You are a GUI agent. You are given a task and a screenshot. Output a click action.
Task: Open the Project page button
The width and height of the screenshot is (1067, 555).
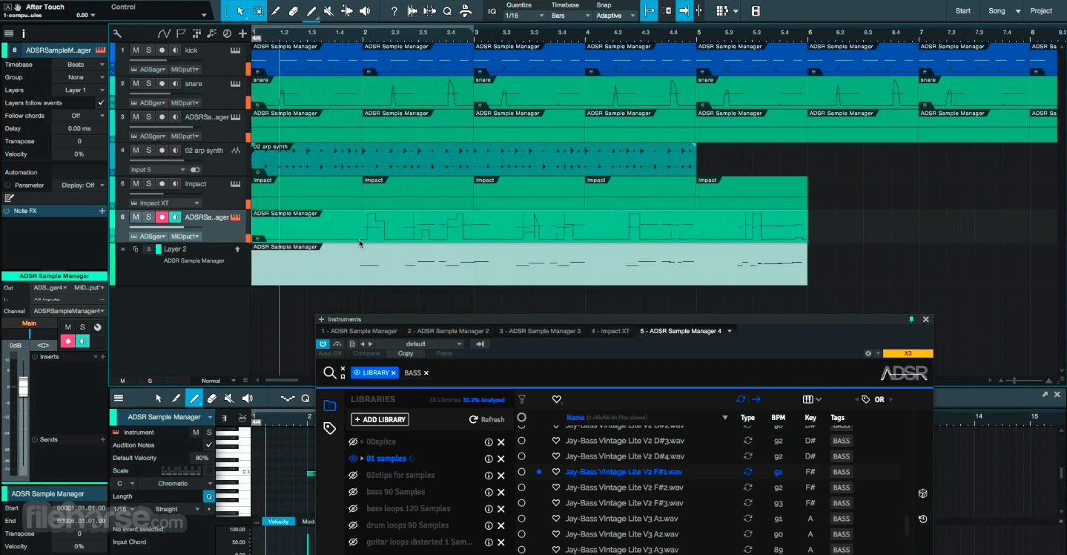[1041, 11]
